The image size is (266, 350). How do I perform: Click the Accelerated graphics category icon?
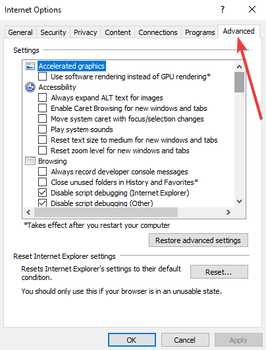point(30,66)
